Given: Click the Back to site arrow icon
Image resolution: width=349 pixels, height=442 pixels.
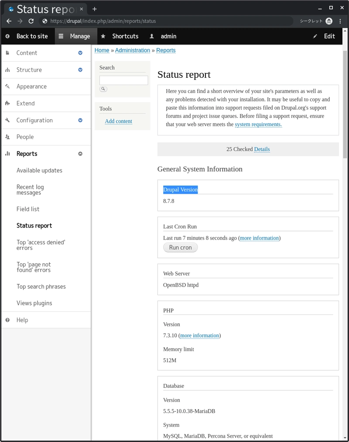Looking at the screenshot, I should (7, 36).
